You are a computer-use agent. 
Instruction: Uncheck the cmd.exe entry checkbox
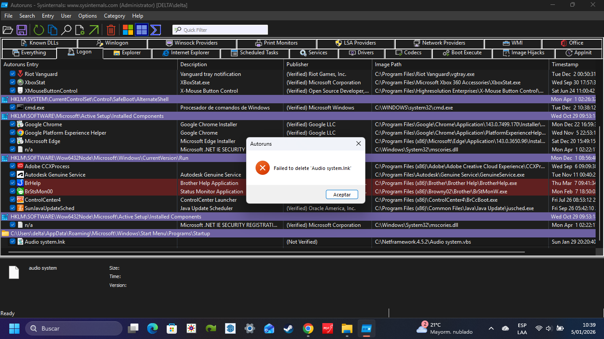pos(13,108)
